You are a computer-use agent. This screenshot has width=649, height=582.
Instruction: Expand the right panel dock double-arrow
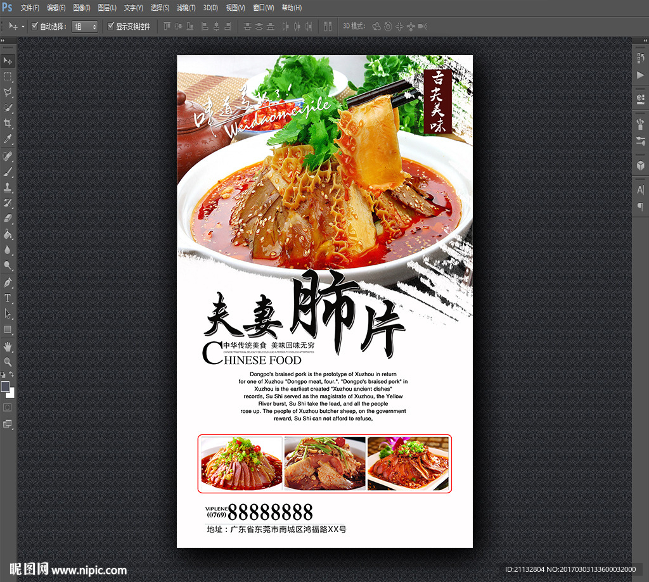click(x=645, y=41)
